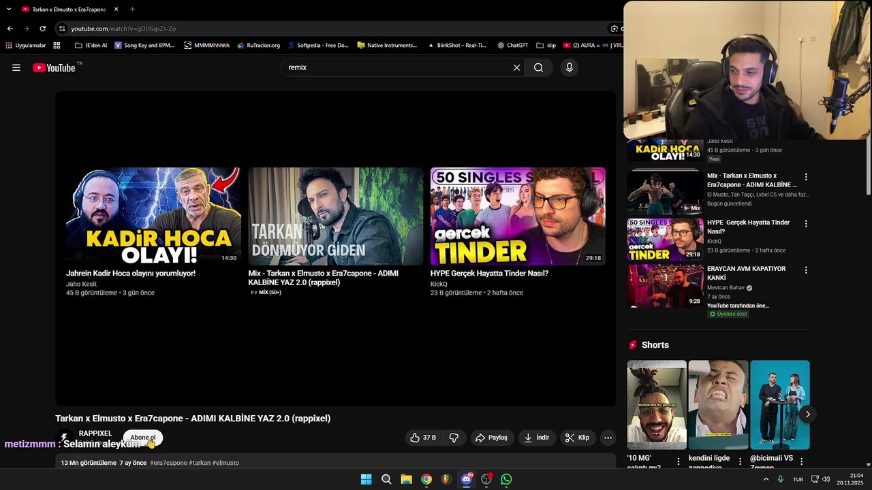Share video with Paylaş button
Image resolution: width=872 pixels, height=490 pixels.
[491, 438]
